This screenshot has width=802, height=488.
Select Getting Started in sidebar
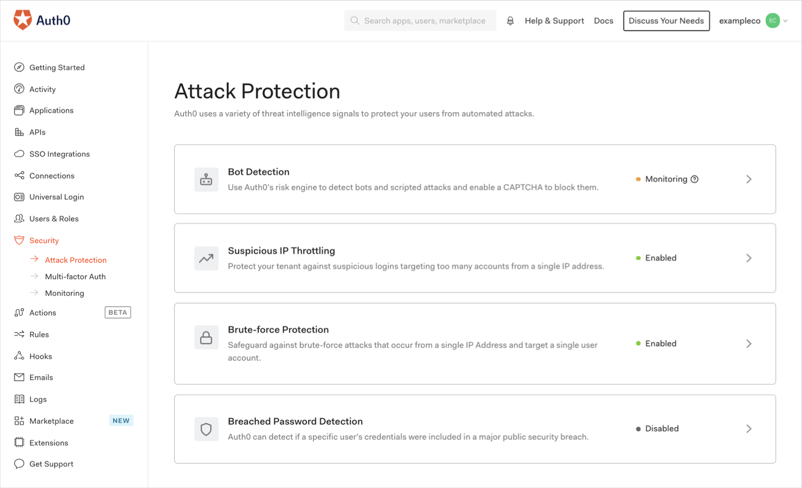pos(57,67)
